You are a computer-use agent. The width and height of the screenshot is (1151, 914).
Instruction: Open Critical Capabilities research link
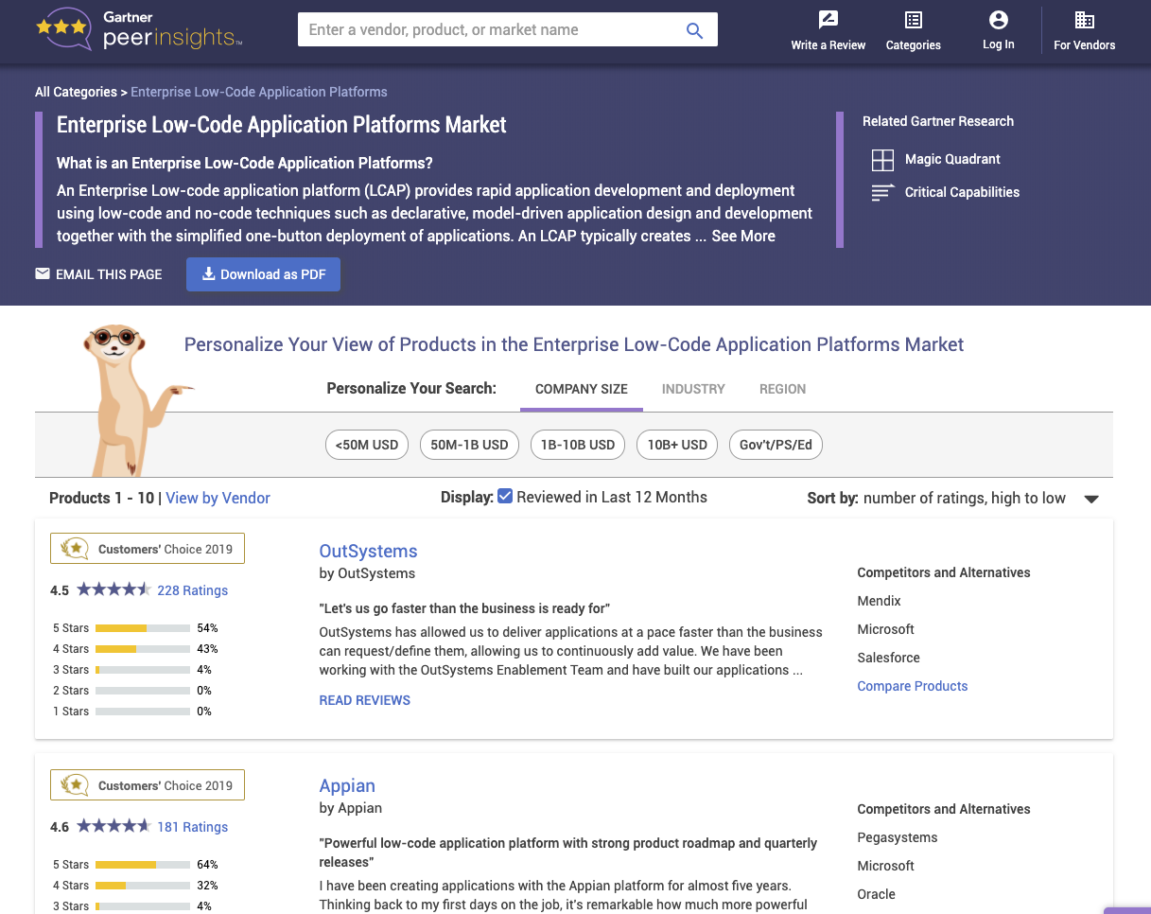click(x=962, y=192)
